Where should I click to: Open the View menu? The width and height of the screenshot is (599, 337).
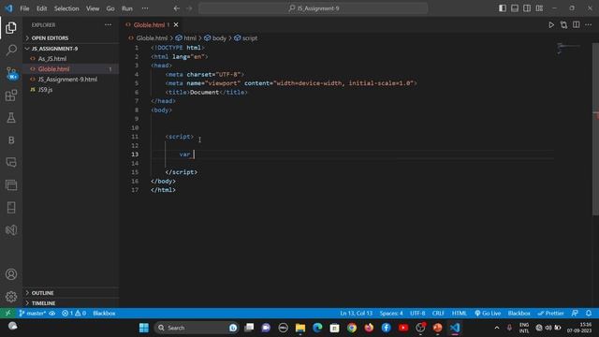click(93, 8)
